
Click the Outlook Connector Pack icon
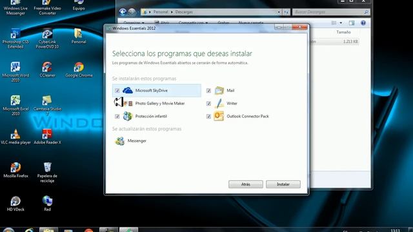pos(219,116)
